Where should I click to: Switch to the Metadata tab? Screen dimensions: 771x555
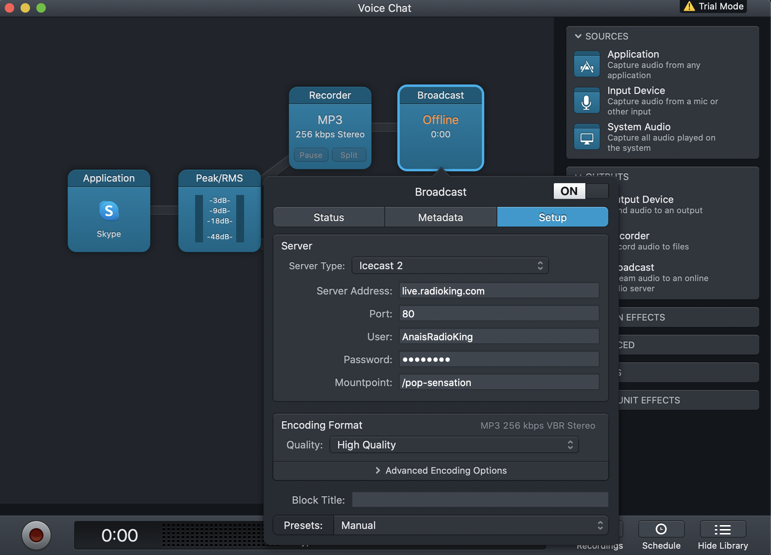pyautogui.click(x=440, y=217)
